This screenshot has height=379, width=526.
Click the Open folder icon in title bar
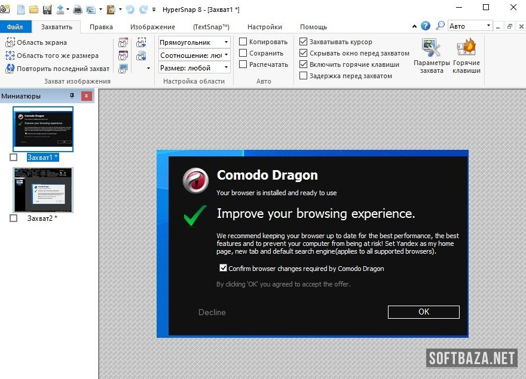(34, 10)
